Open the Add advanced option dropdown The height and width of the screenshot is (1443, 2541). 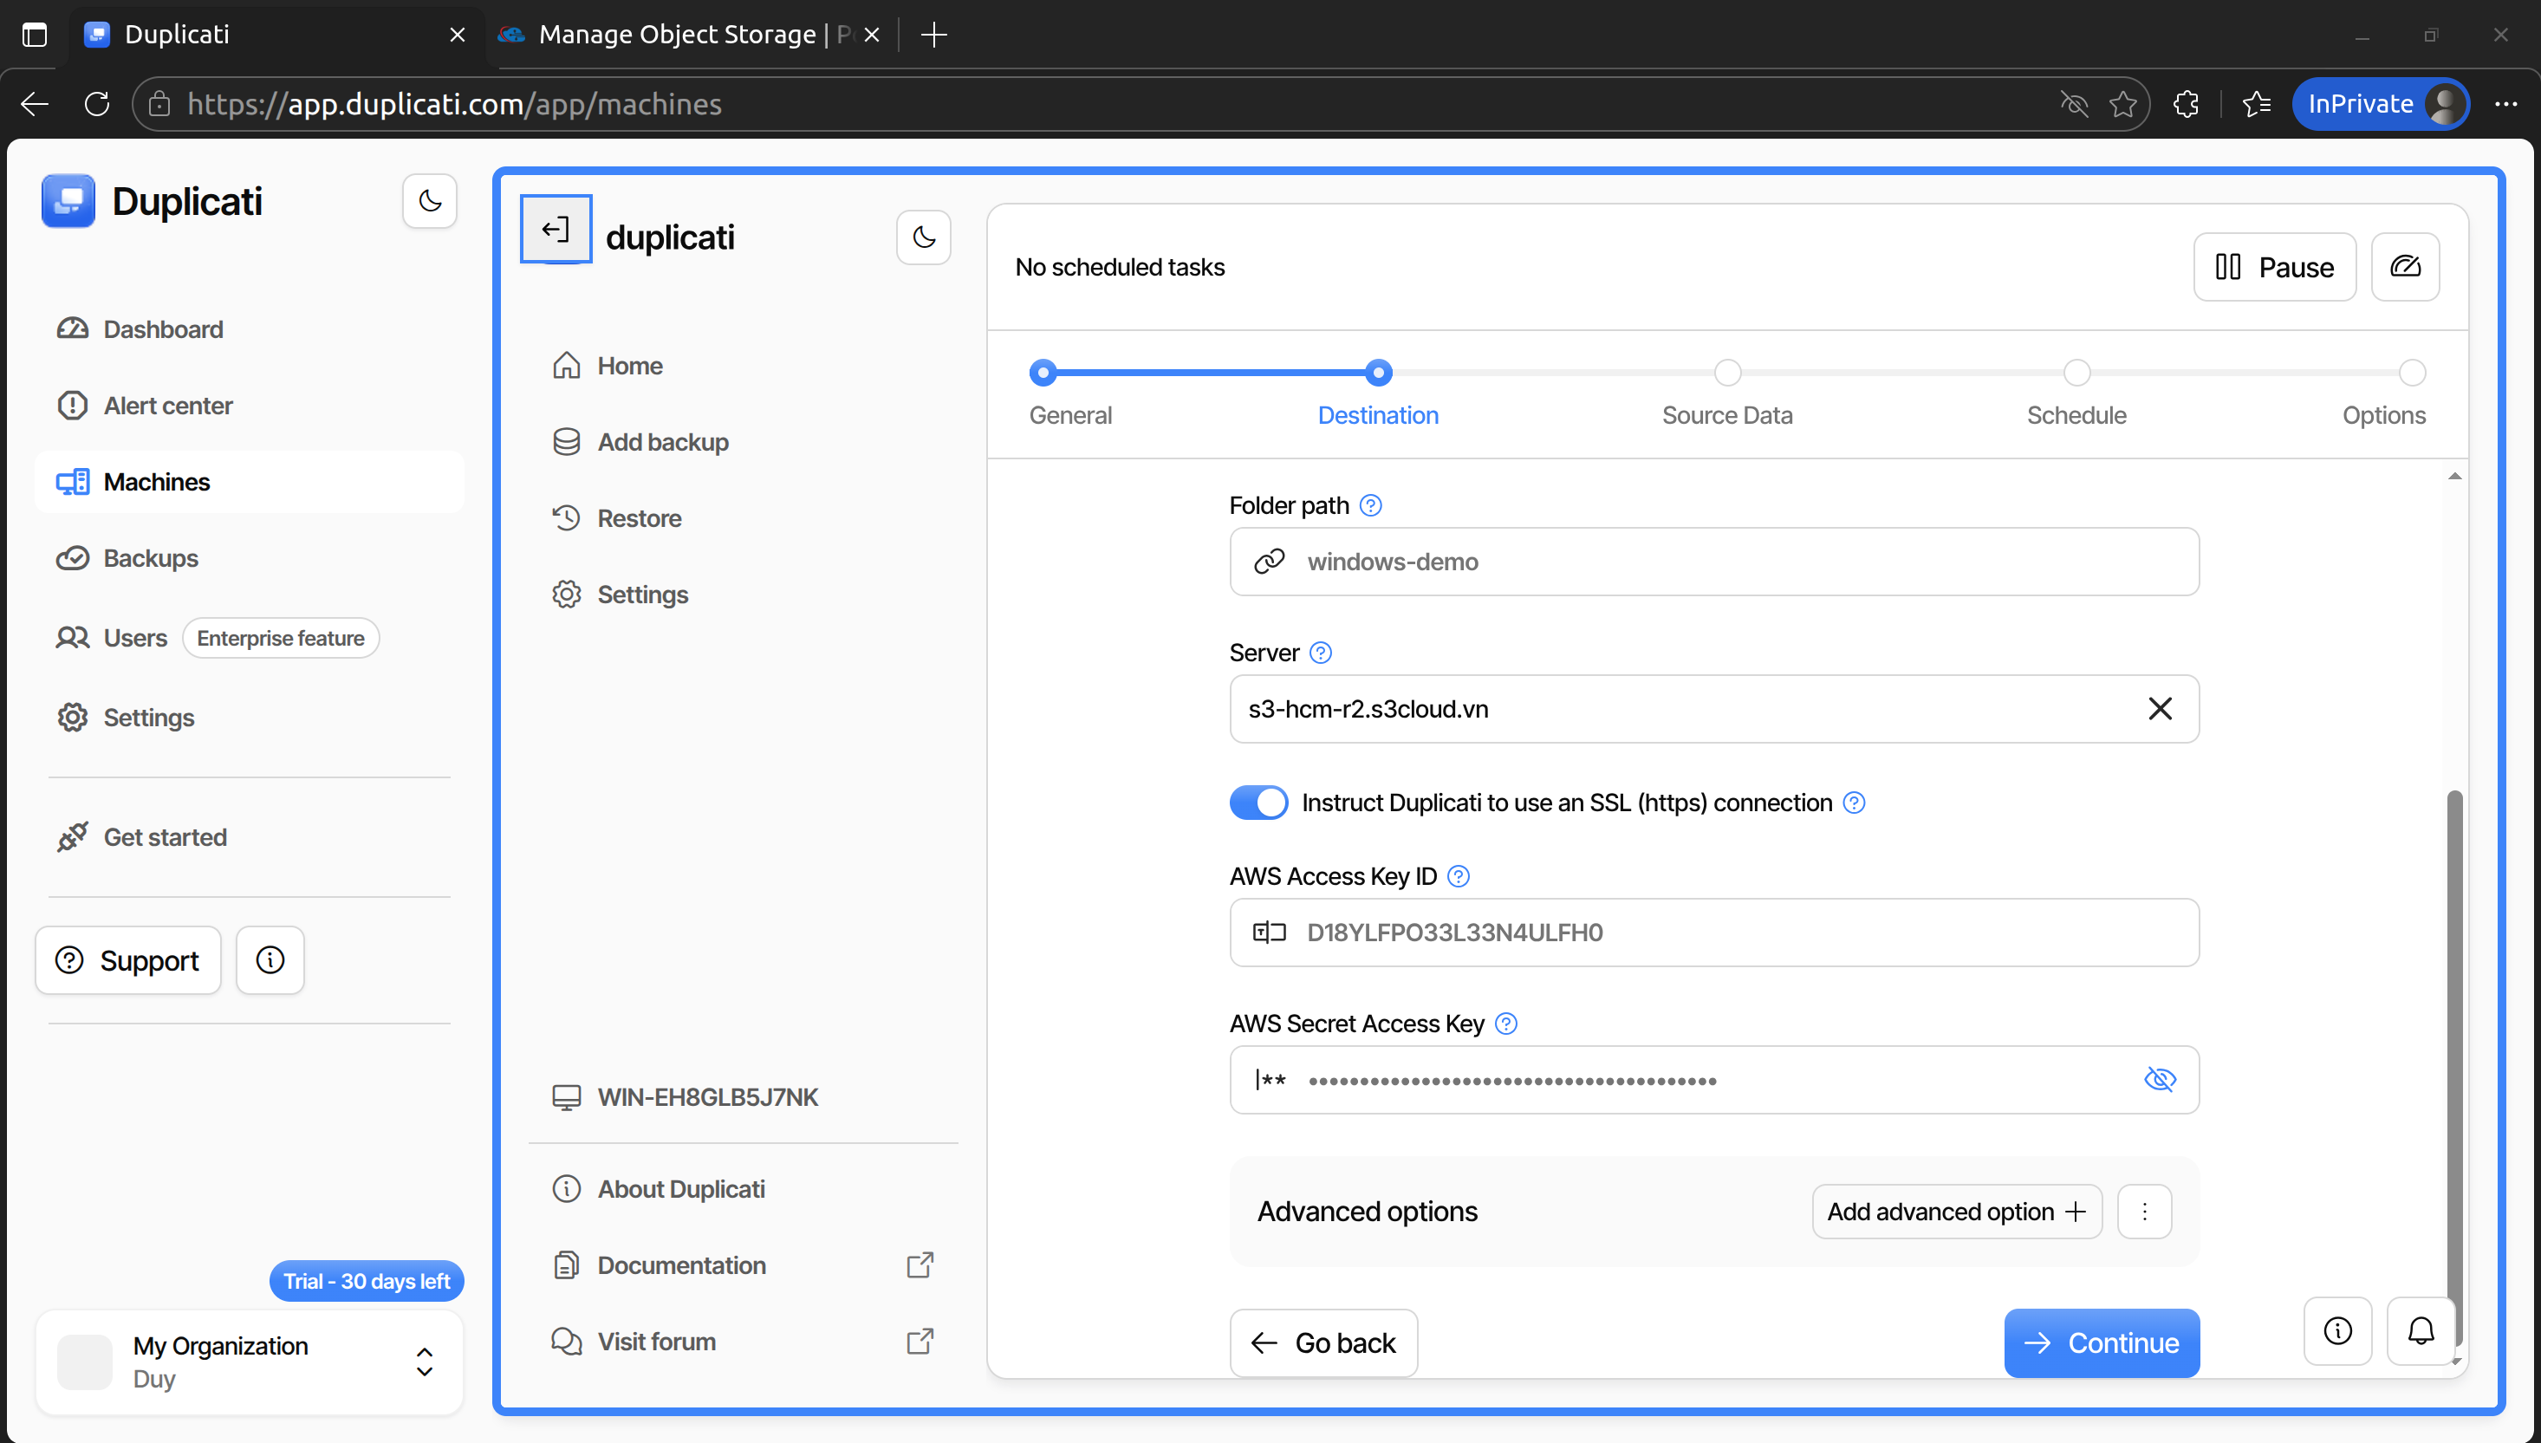click(1956, 1211)
